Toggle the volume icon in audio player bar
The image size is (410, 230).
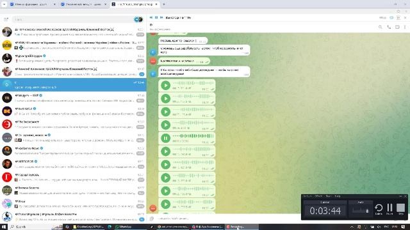pyautogui.click(x=391, y=18)
